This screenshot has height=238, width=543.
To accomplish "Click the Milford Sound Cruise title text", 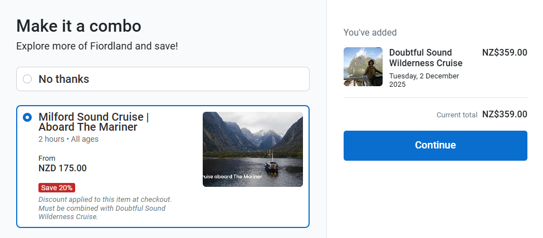I will 93,122.
